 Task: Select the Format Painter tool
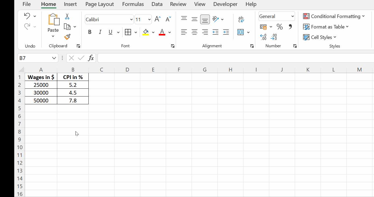[x=67, y=37]
